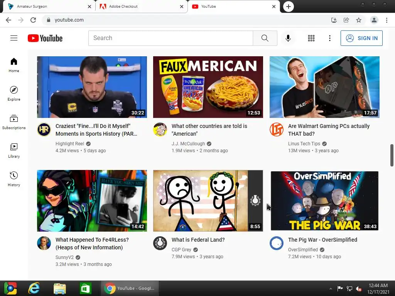Click the CGP Grey channel name
This screenshot has height=296, width=395.
coord(181,250)
